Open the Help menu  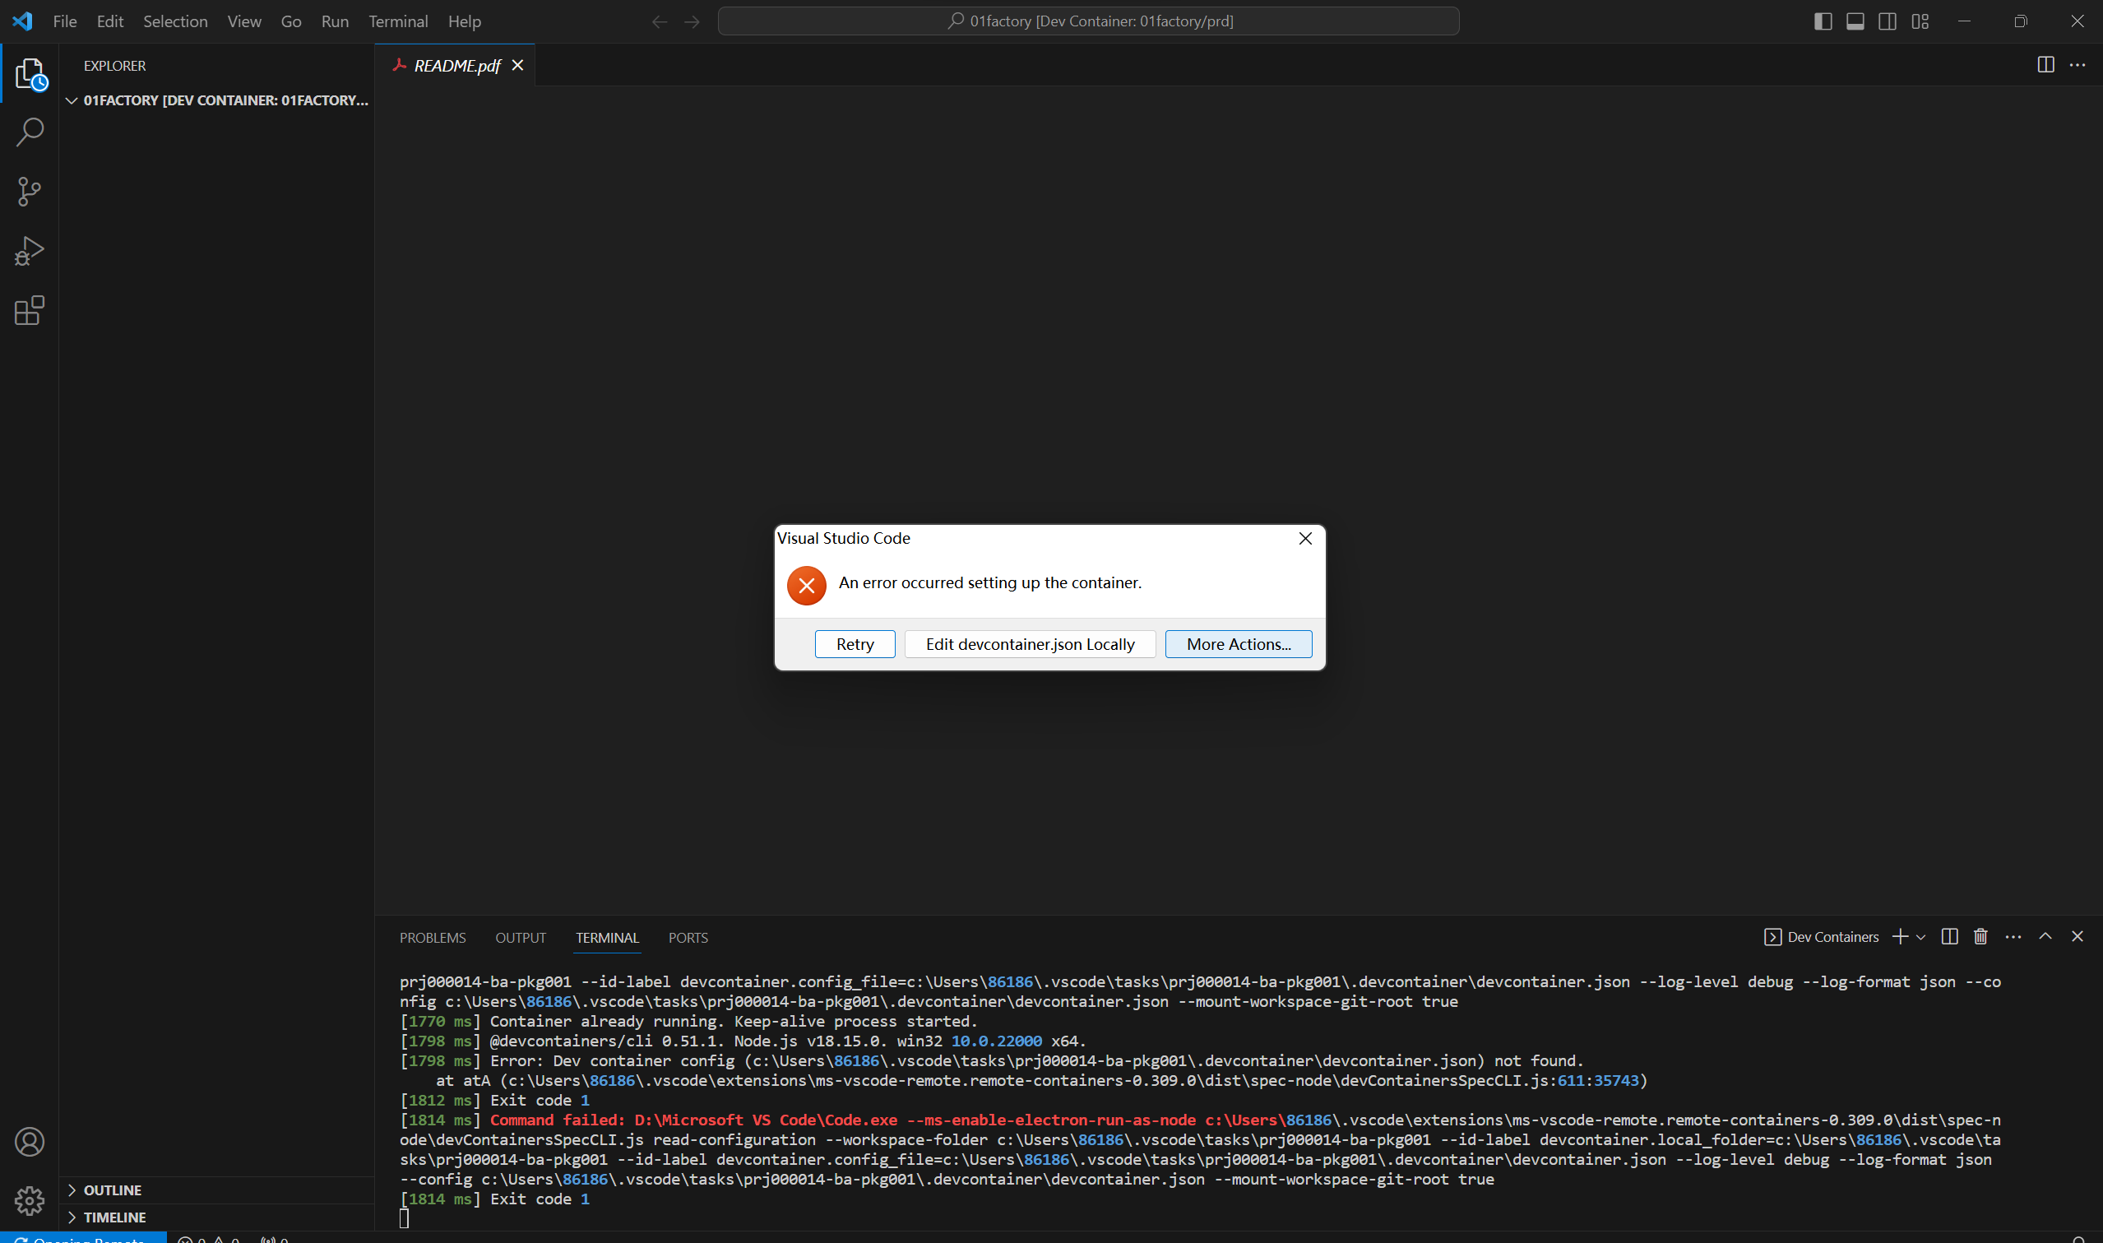[464, 21]
